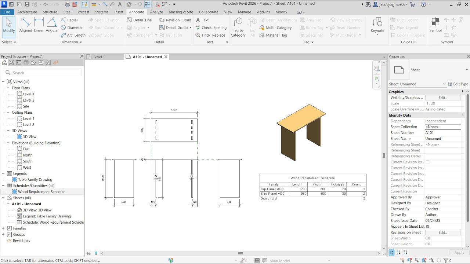Open the Tag panel dropdown

click(309, 42)
